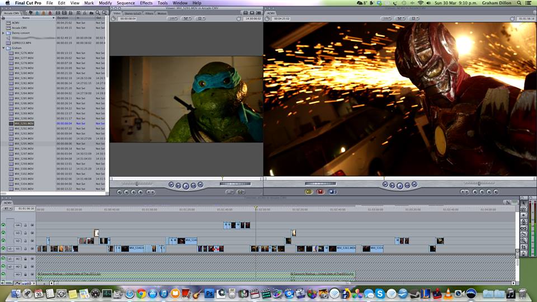Click Graham Dillon user name in menu bar
This screenshot has width=537, height=302.
[497, 3]
